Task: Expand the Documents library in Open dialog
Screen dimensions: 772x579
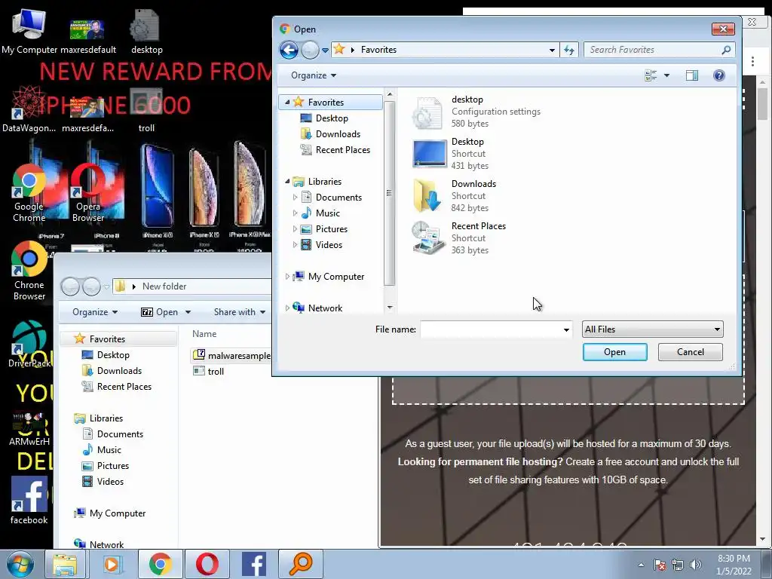Action: [295, 198]
